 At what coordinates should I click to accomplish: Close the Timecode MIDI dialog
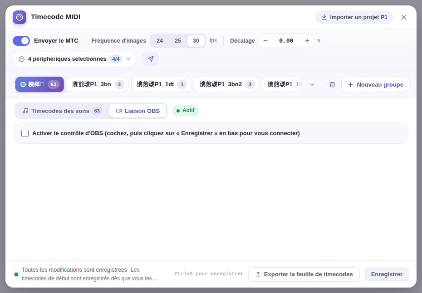pos(404,17)
